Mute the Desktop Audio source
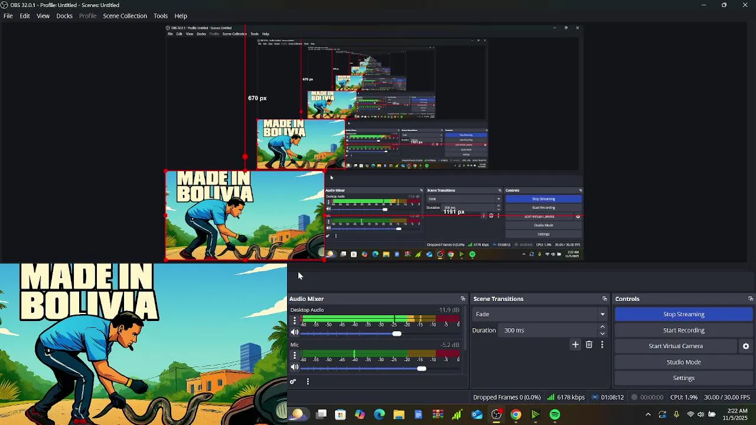756x425 pixels. coord(295,332)
